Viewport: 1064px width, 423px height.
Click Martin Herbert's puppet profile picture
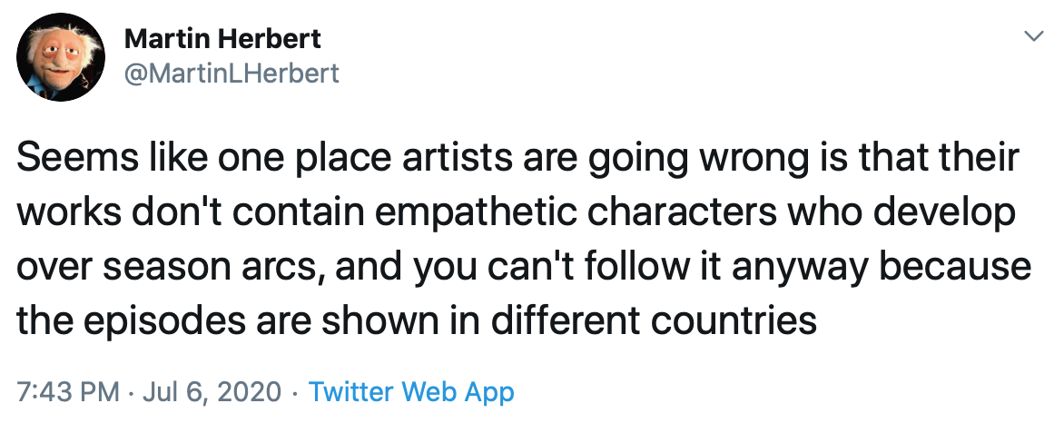coord(61,57)
